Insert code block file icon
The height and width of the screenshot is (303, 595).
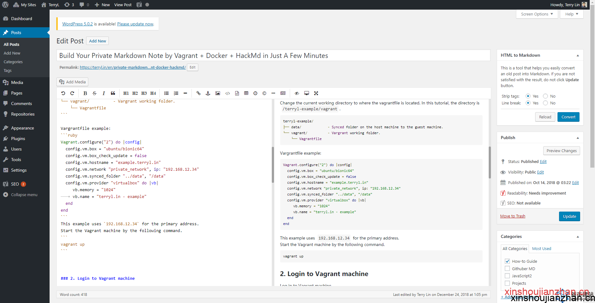click(x=237, y=93)
